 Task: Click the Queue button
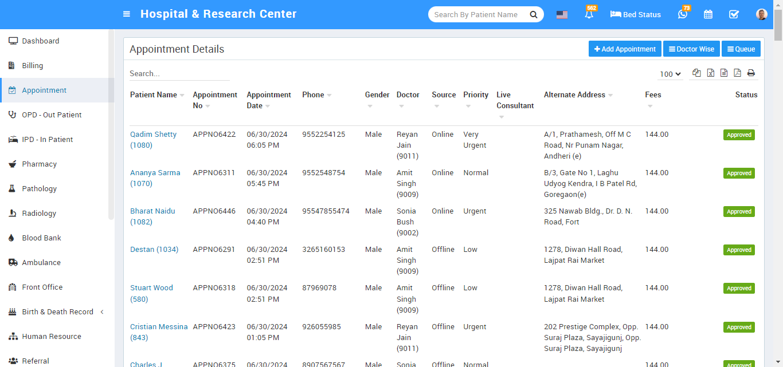pos(741,49)
